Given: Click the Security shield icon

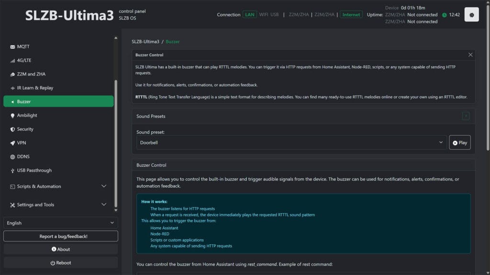Looking at the screenshot, I should [x=13, y=129].
